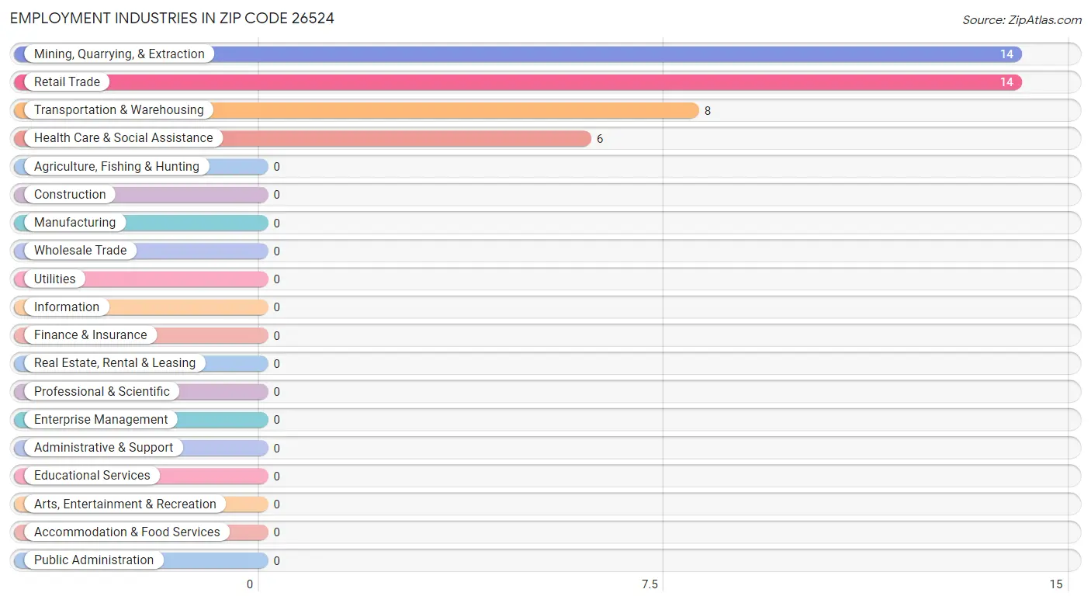Viewport: 1091px width, 603px height.
Task: Click the chart title Employment Industries in Zip Code 26524
Action: [x=172, y=19]
